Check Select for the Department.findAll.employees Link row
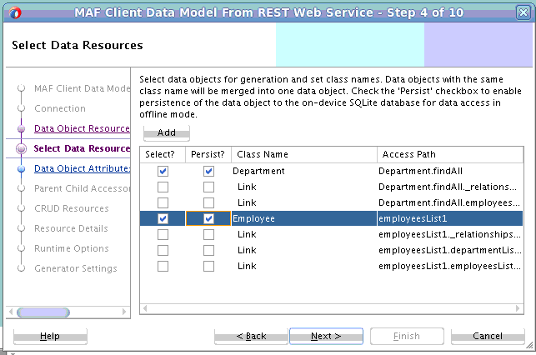 pos(163,202)
